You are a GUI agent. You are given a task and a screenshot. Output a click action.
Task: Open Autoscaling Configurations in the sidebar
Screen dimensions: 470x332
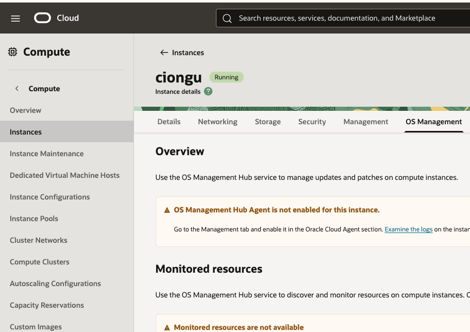[55, 284]
